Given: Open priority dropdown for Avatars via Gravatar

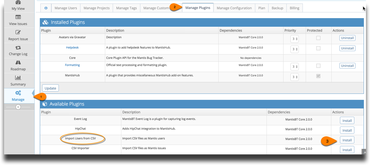Looking at the screenshot, I should (x=295, y=39).
